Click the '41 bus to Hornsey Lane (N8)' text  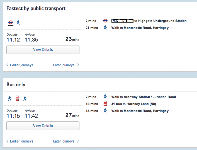click(x=134, y=104)
